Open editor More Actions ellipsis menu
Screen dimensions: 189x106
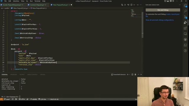tap(141, 5)
